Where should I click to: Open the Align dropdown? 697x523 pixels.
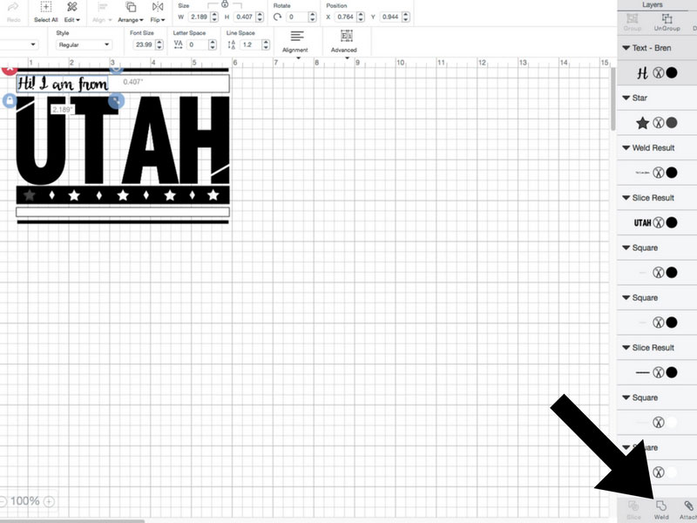click(103, 12)
